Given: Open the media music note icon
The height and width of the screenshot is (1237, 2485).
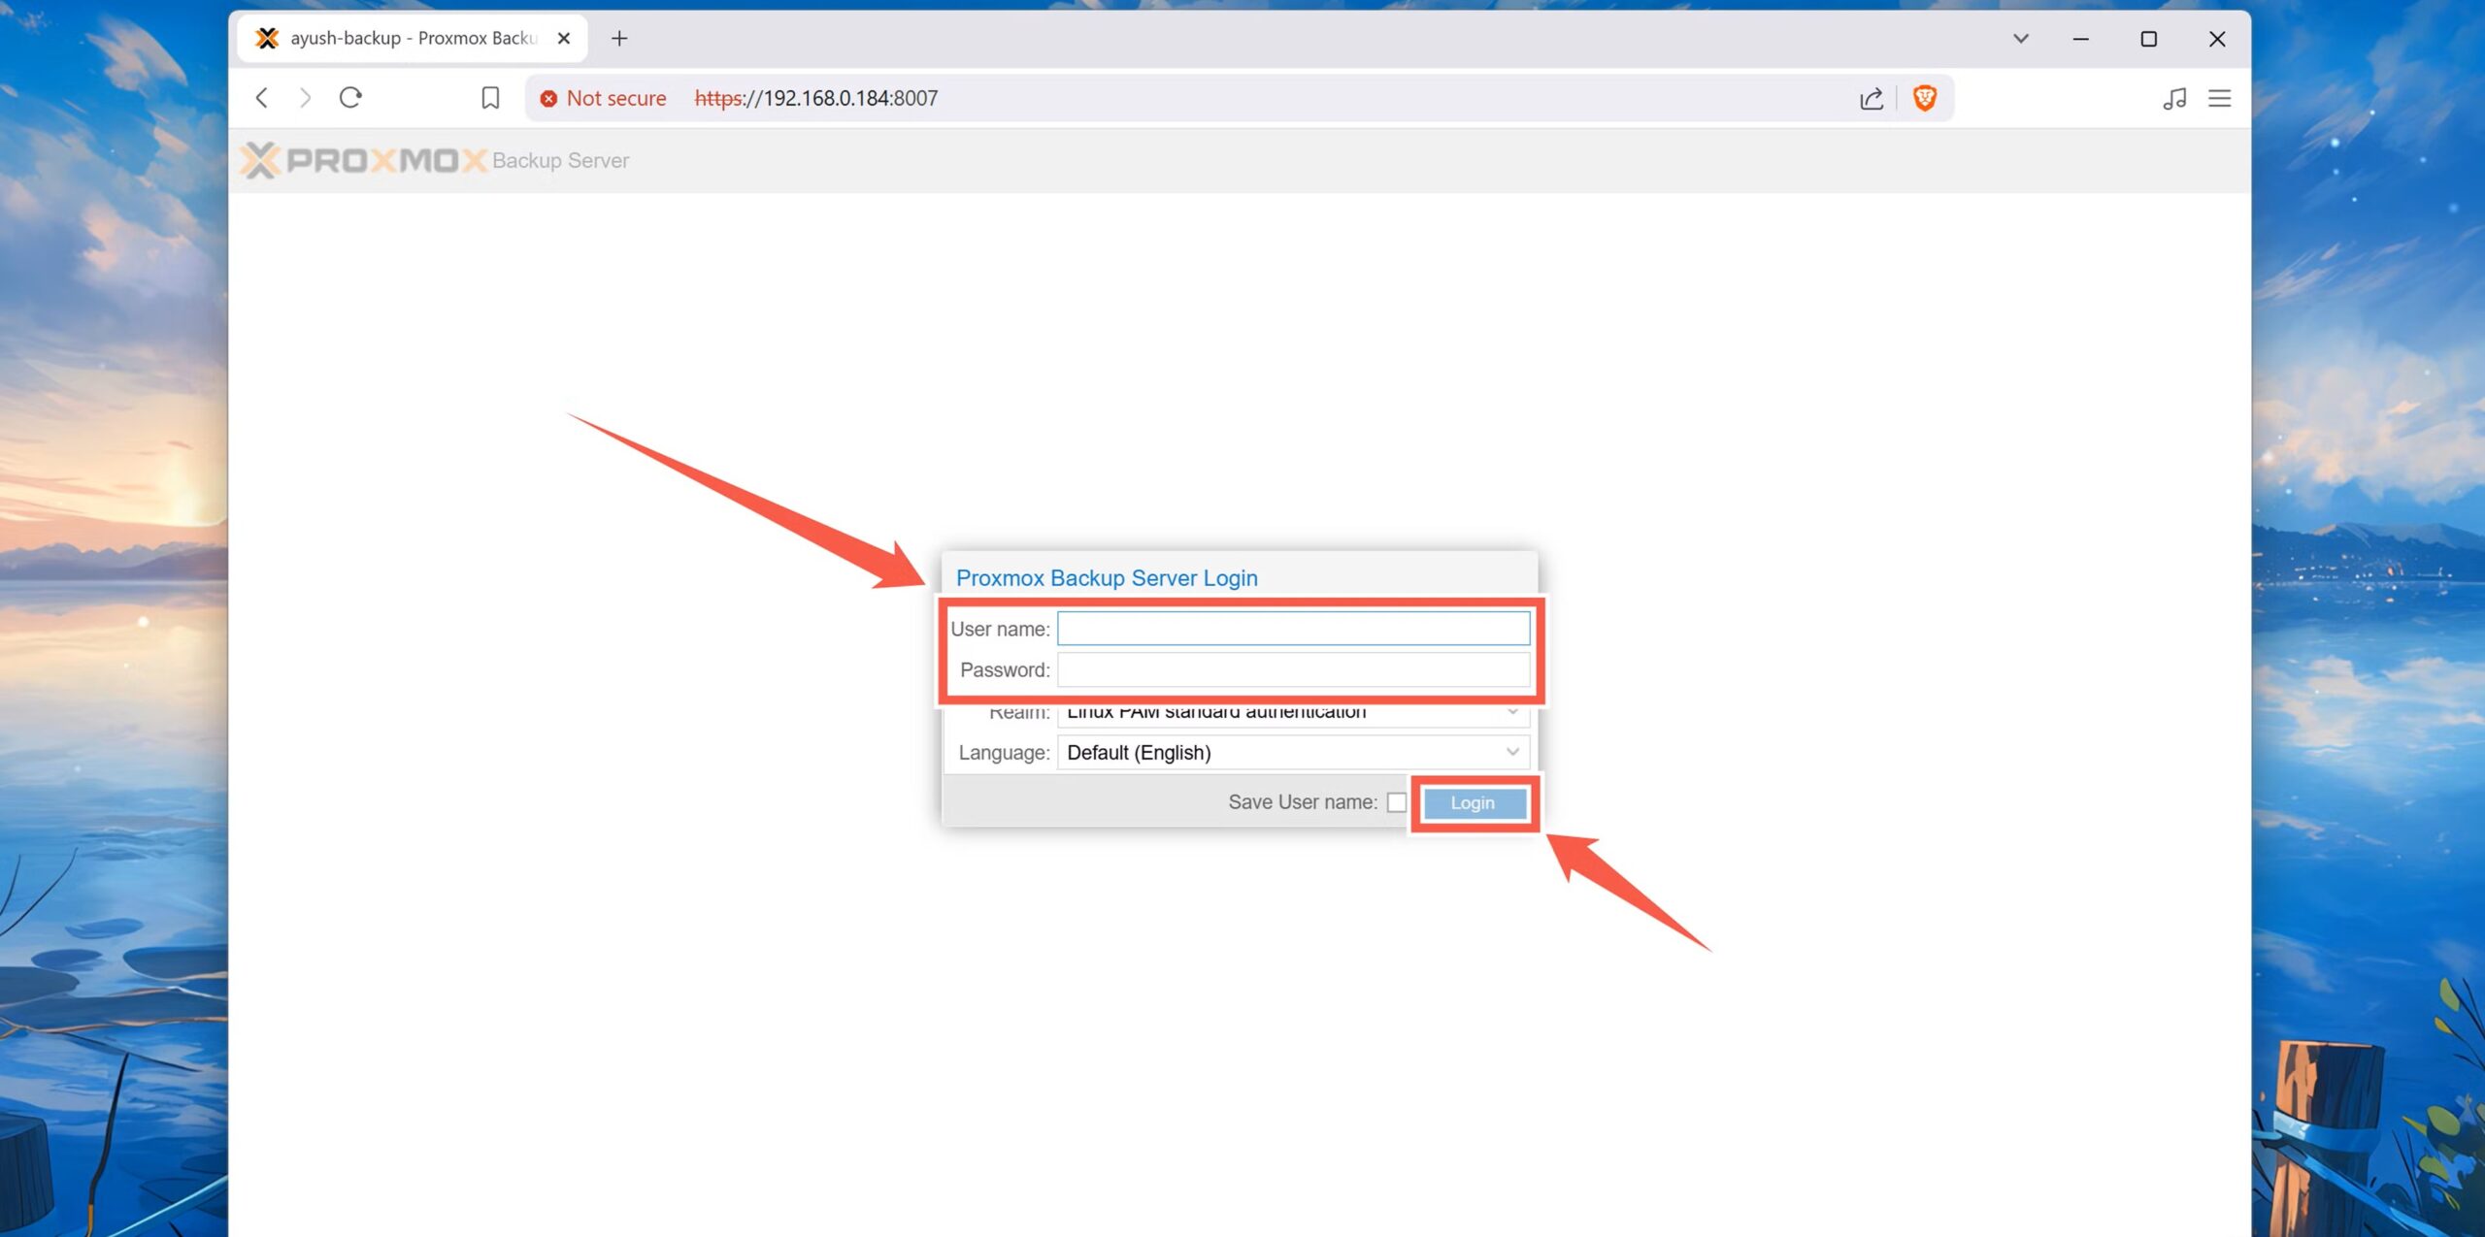Looking at the screenshot, I should [x=2174, y=98].
